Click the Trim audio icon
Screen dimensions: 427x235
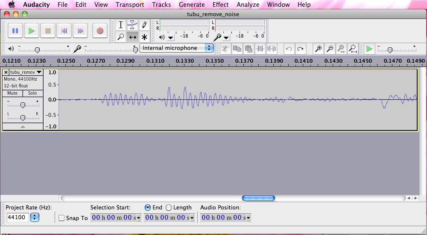tap(260, 49)
